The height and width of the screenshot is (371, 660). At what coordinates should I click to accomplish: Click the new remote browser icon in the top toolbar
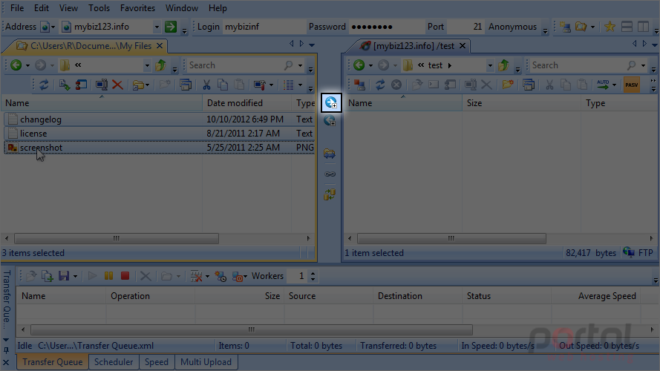[x=565, y=27]
